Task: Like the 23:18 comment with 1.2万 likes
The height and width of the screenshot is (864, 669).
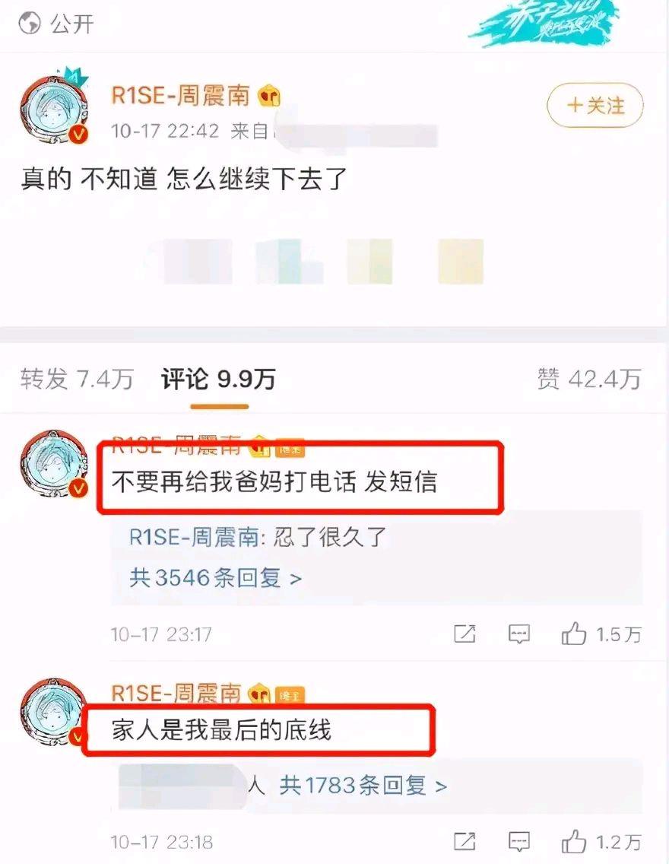Action: [x=601, y=841]
